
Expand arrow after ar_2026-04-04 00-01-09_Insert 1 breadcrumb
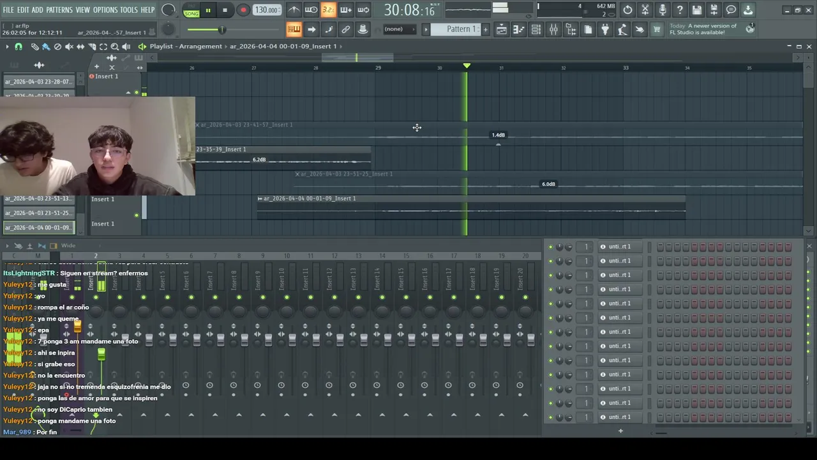click(341, 46)
